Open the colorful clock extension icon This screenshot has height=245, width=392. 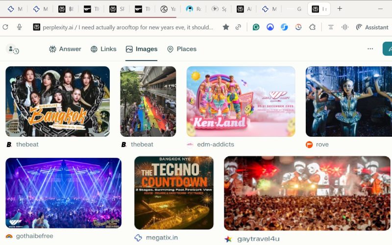[x=298, y=27]
